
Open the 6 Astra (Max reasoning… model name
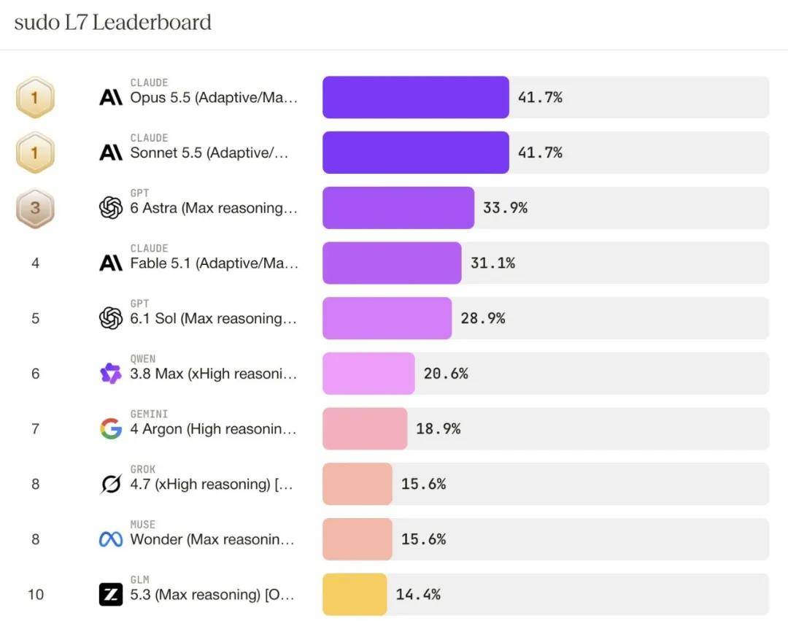coord(214,208)
